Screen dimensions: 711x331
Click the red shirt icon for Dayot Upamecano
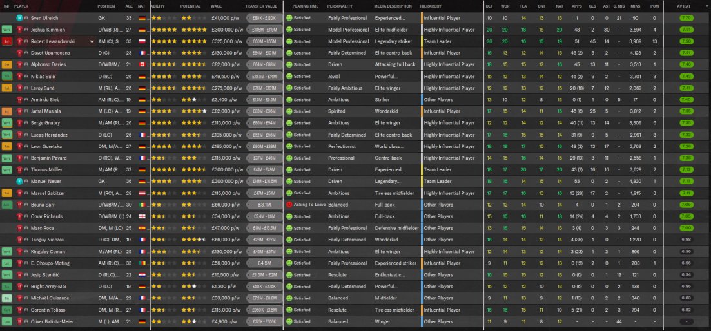click(x=19, y=53)
